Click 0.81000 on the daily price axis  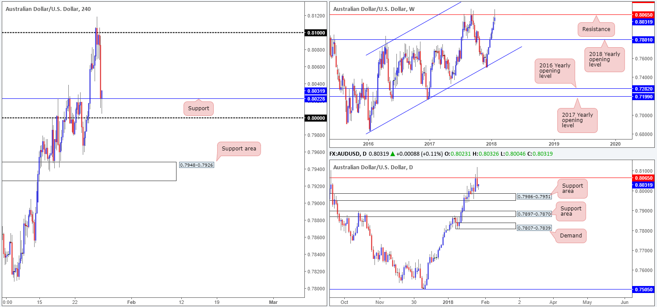click(x=644, y=171)
